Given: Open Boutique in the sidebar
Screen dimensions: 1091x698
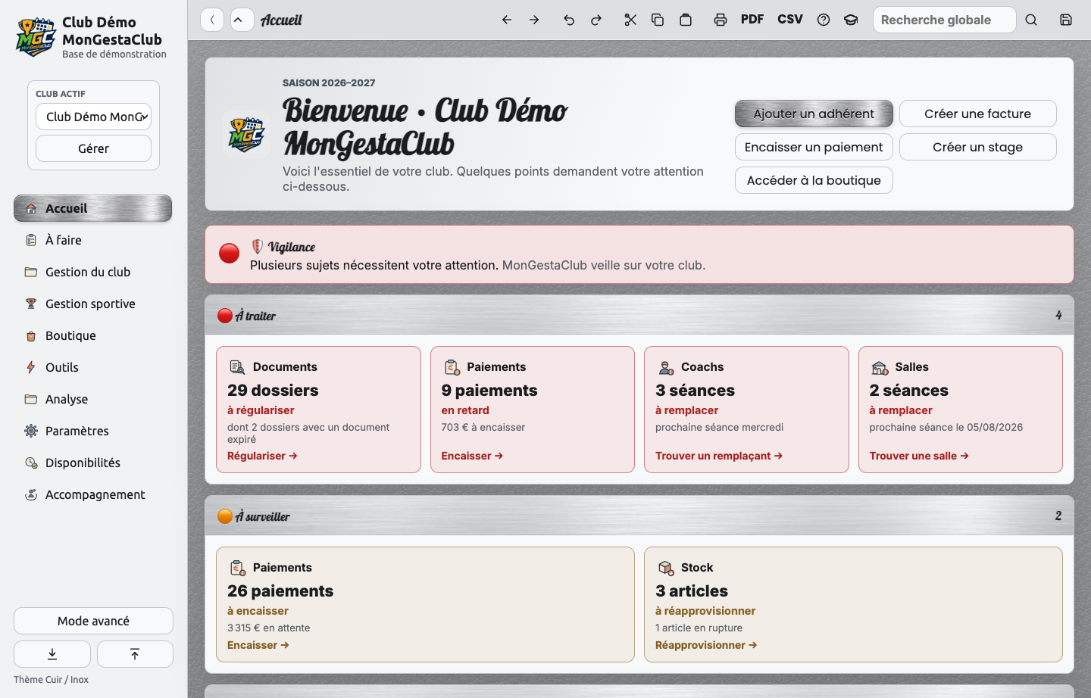Looking at the screenshot, I should click(x=92, y=335).
